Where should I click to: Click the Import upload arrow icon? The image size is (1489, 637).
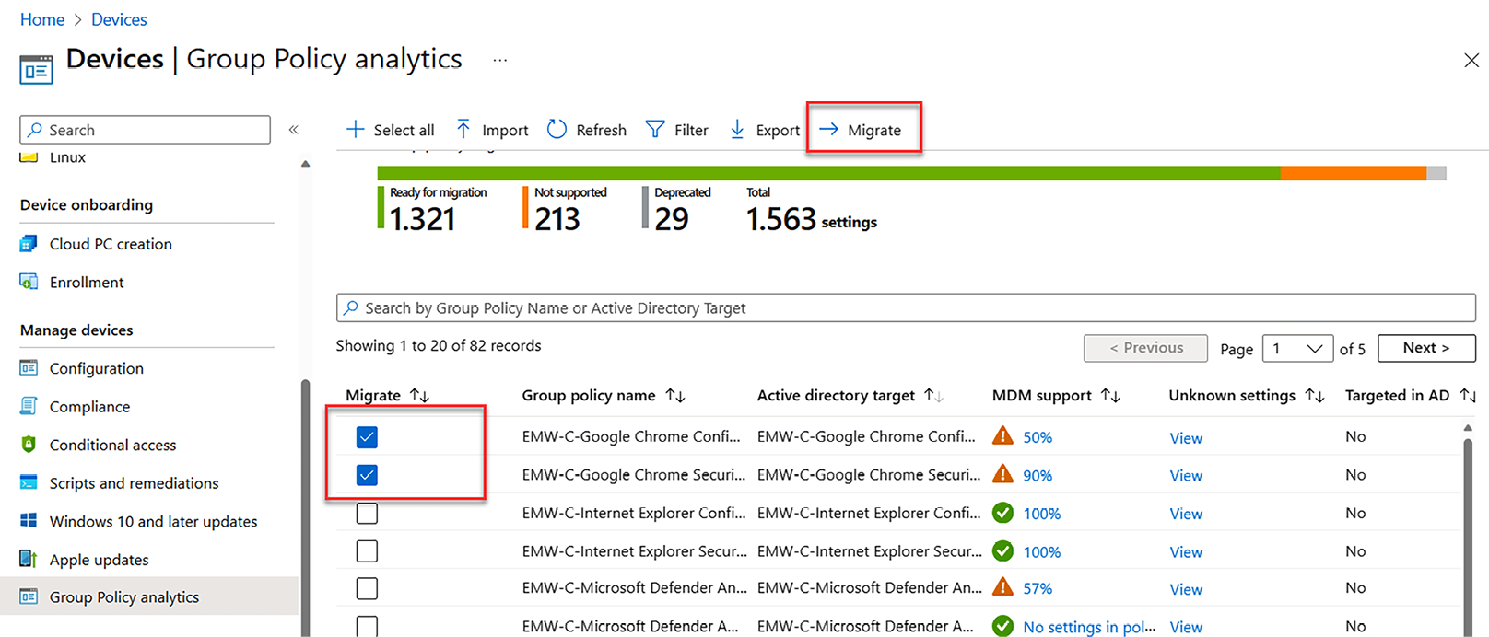[x=463, y=130]
